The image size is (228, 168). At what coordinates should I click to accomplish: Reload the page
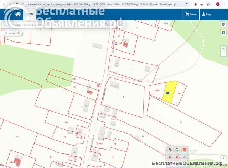pos(17,4)
